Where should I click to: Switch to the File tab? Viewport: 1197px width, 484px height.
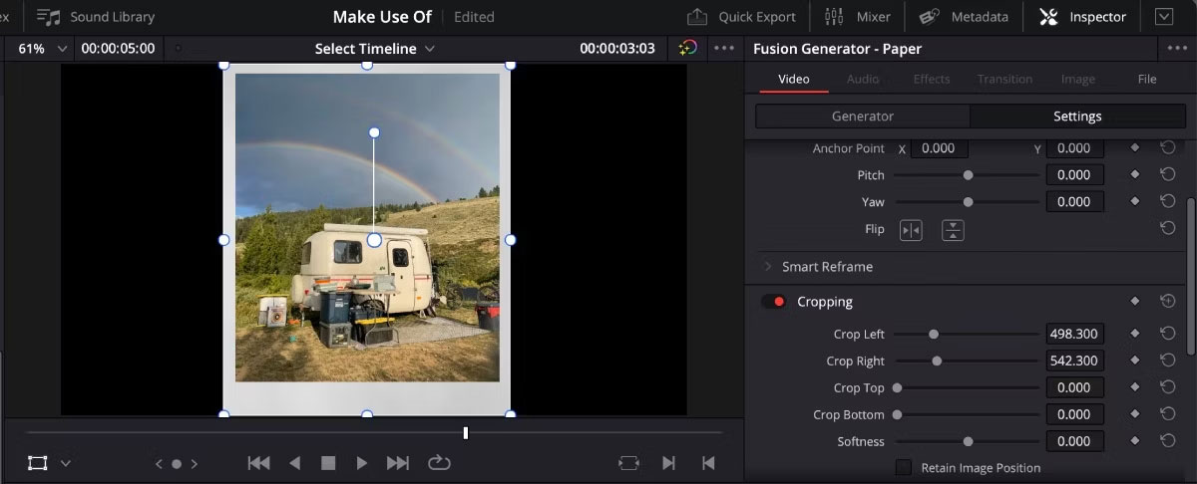(1147, 79)
